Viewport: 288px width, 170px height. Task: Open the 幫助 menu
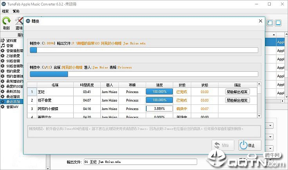pos(16,11)
